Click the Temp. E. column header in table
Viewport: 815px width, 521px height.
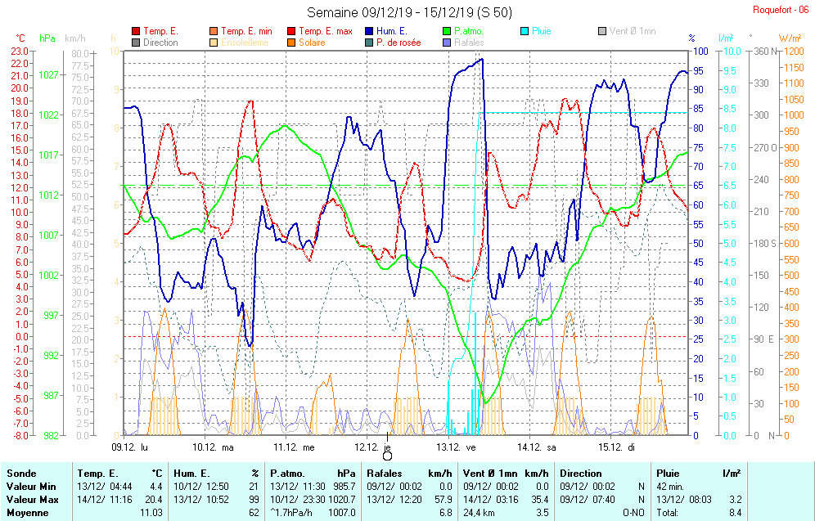click(97, 474)
